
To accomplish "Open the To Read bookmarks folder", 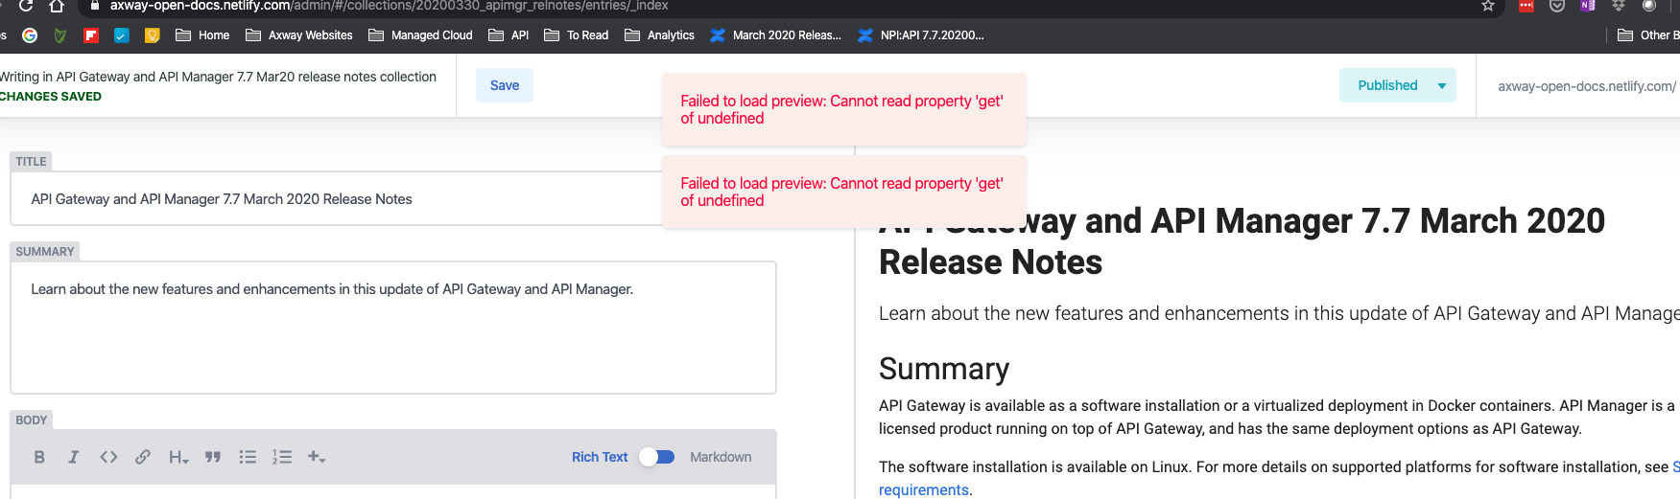I will coord(576,35).
